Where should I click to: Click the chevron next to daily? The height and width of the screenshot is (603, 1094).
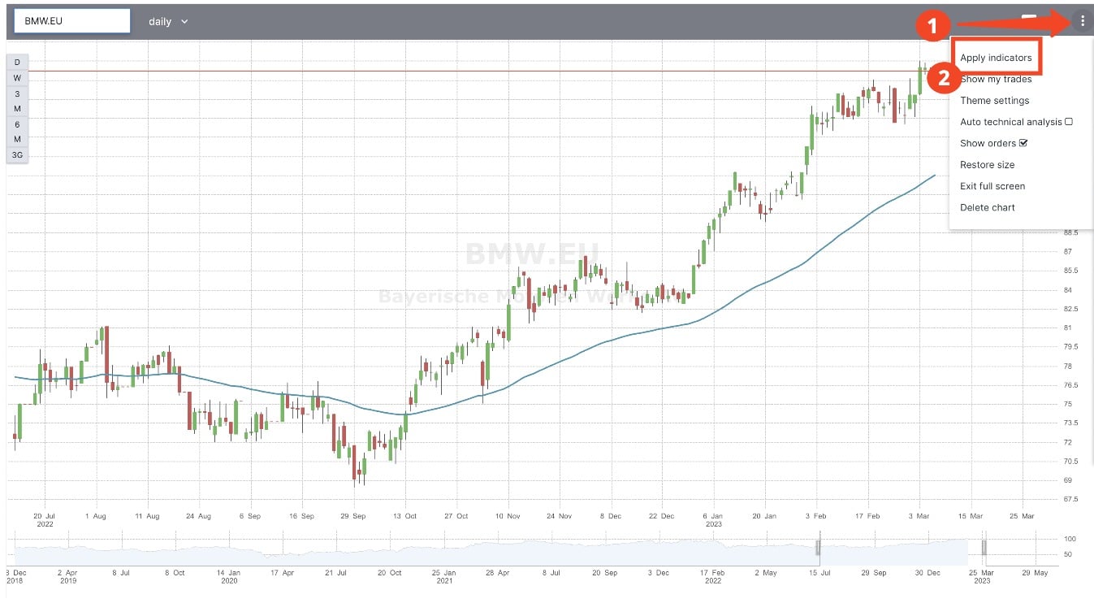(x=184, y=22)
